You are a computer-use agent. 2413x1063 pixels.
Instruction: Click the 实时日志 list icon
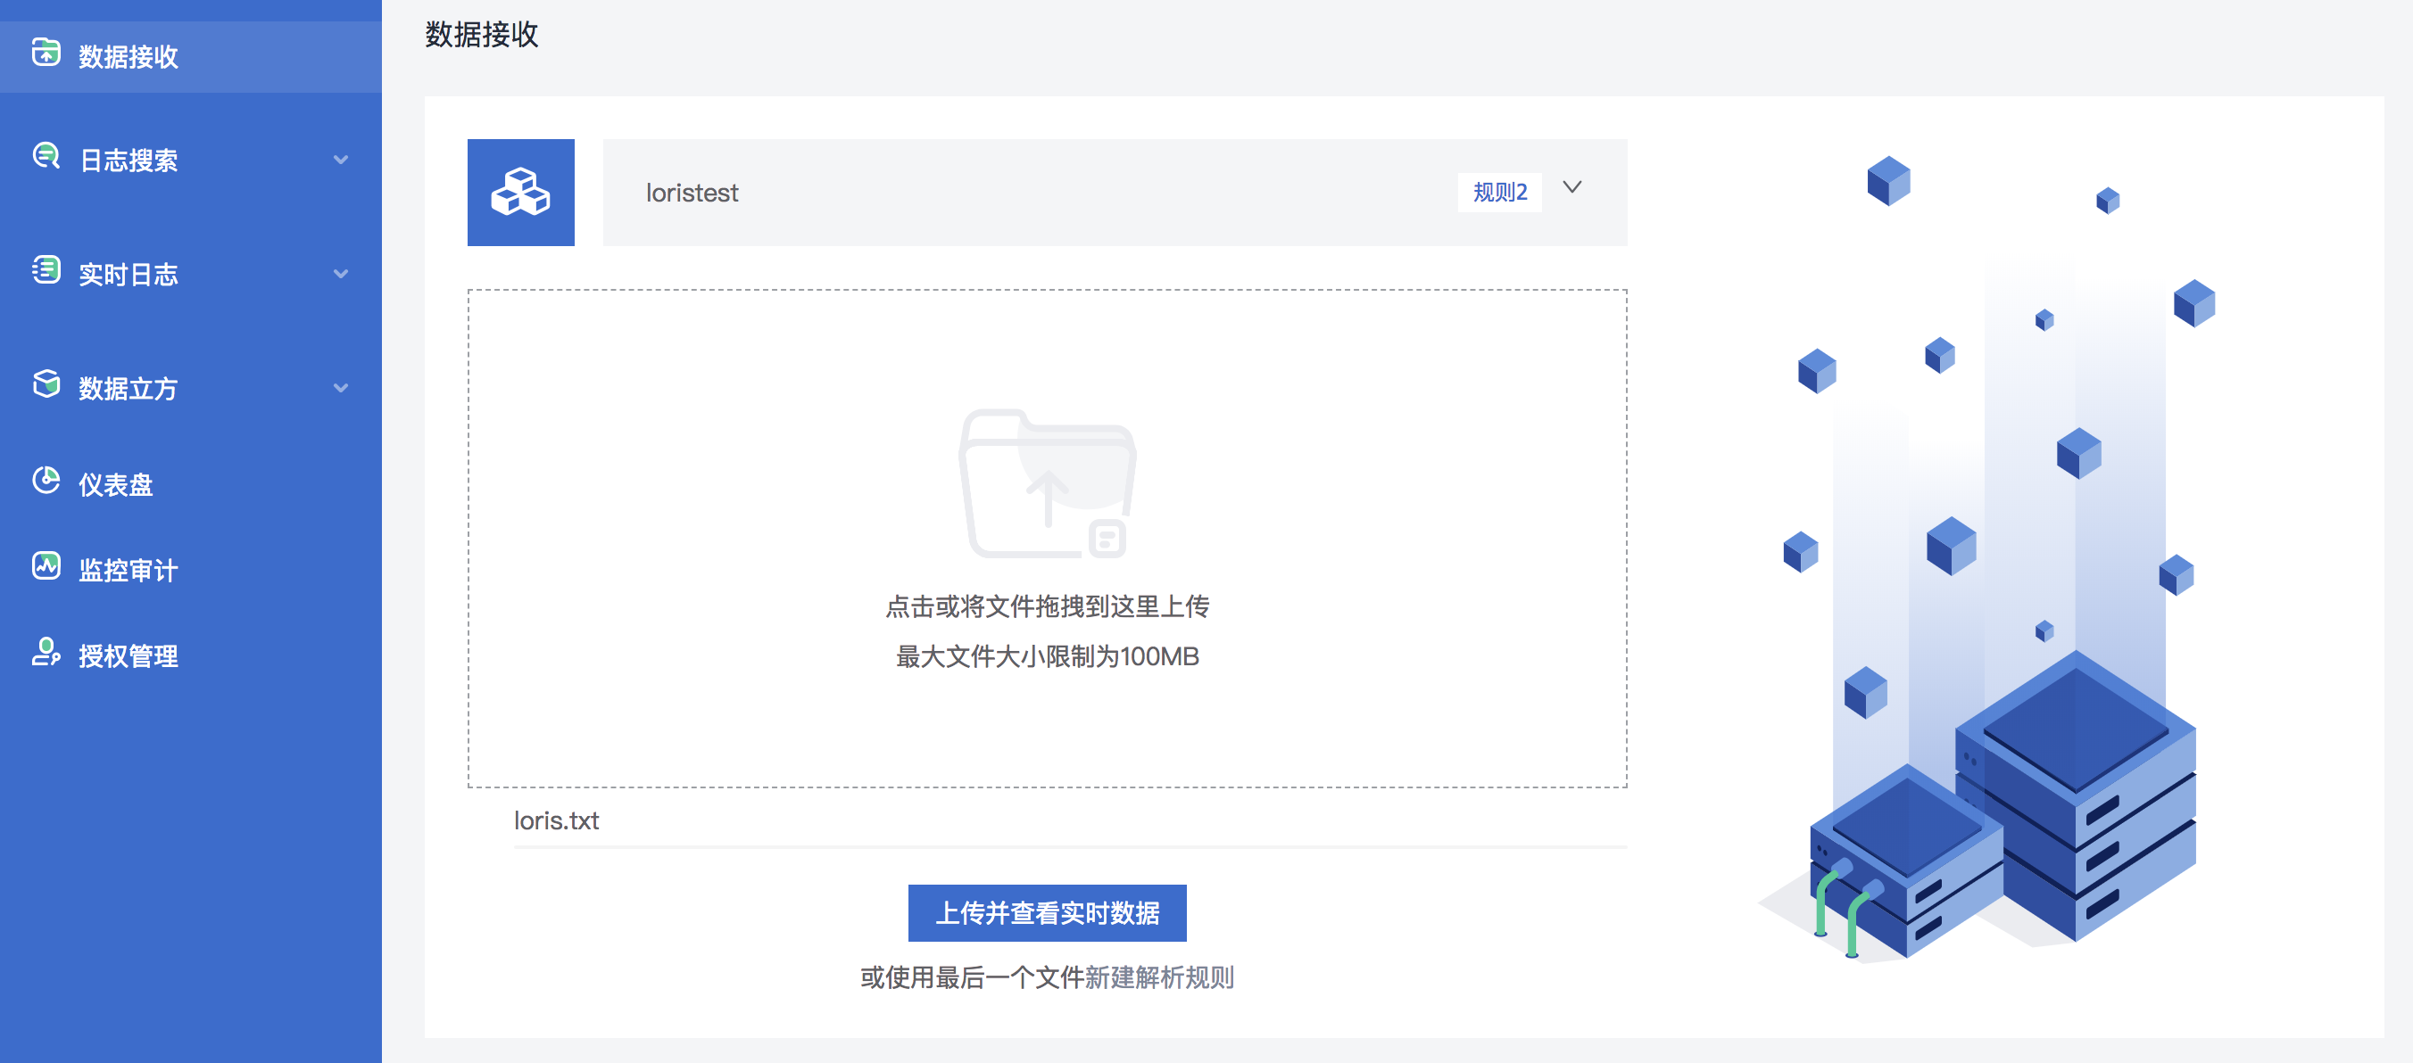tap(46, 270)
